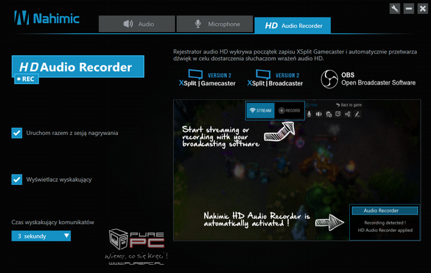Click the RECORD button in the preview
The image size is (431, 273).
(x=289, y=110)
